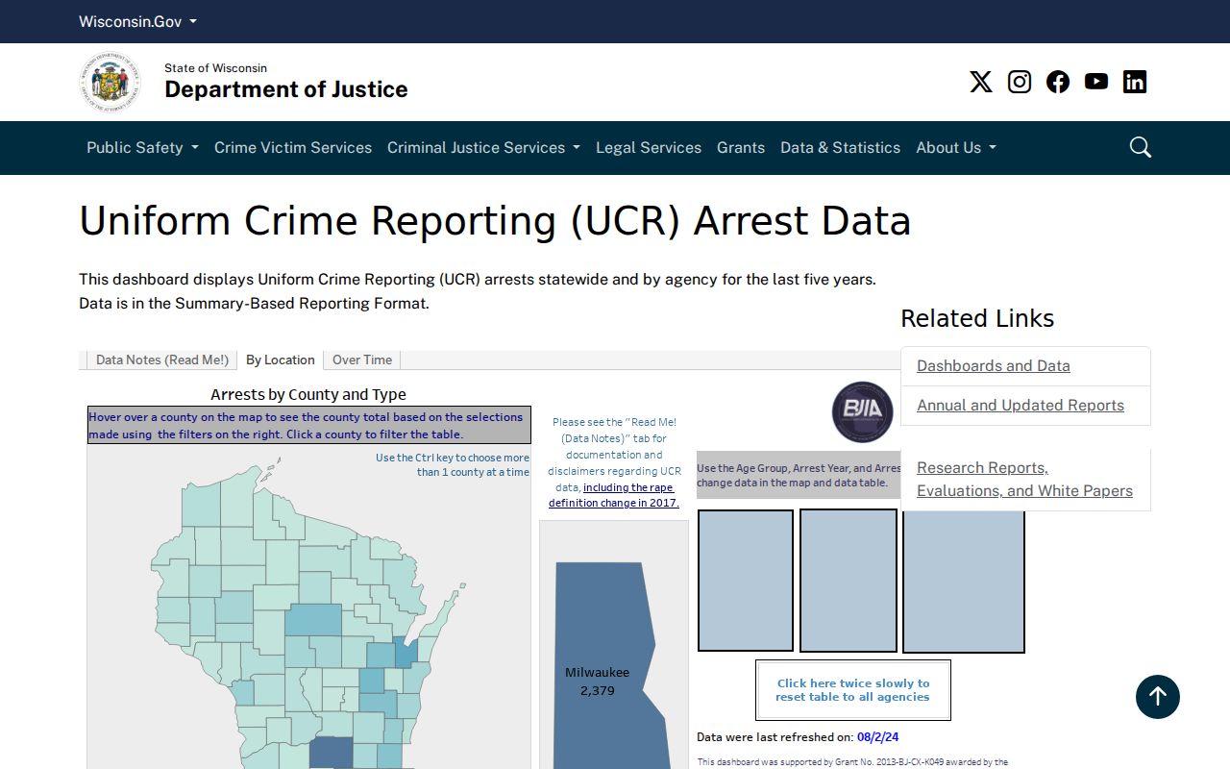Switch to the Data Notes (Read Me!) tab

point(162,360)
